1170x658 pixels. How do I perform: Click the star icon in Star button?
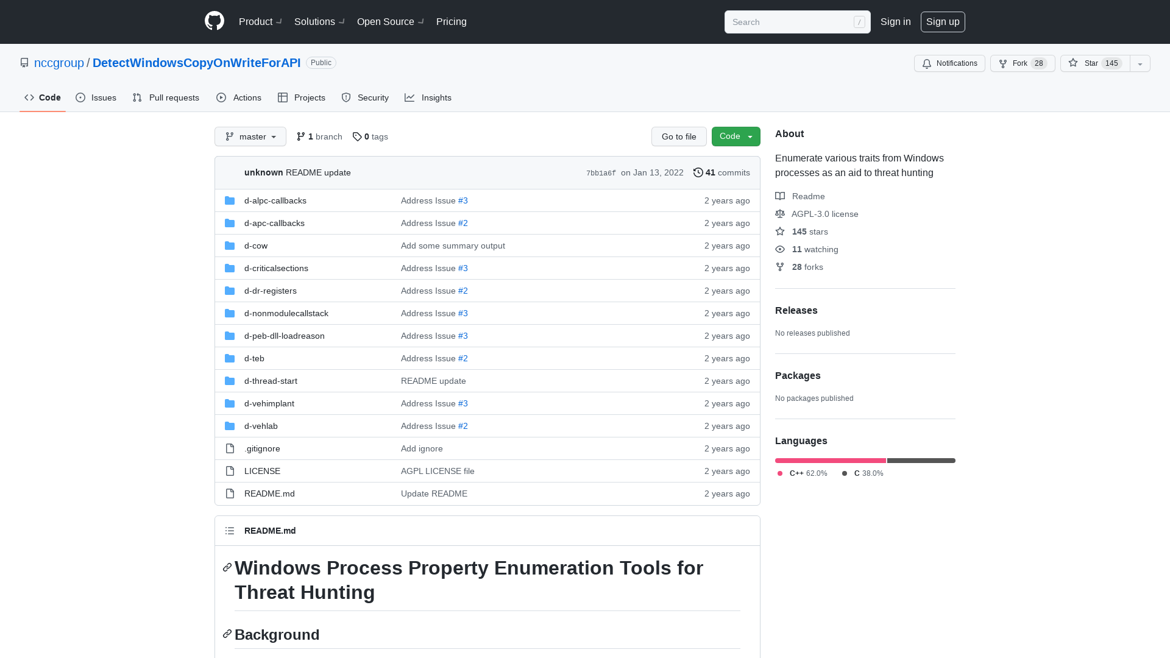(x=1073, y=63)
